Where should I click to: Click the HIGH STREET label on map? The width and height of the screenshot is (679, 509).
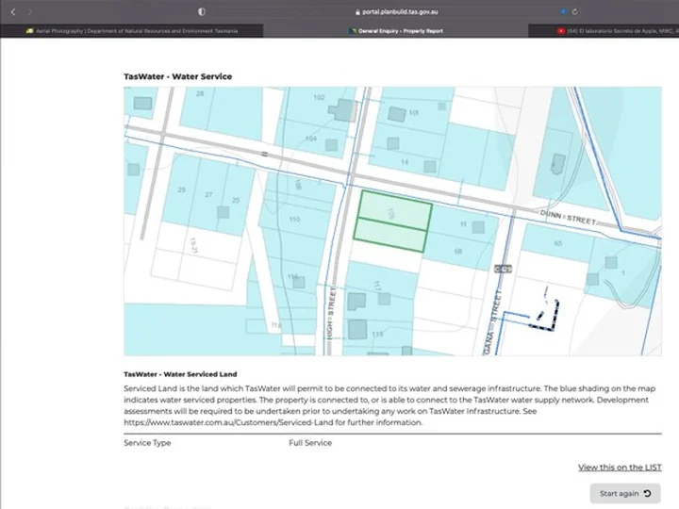331,313
